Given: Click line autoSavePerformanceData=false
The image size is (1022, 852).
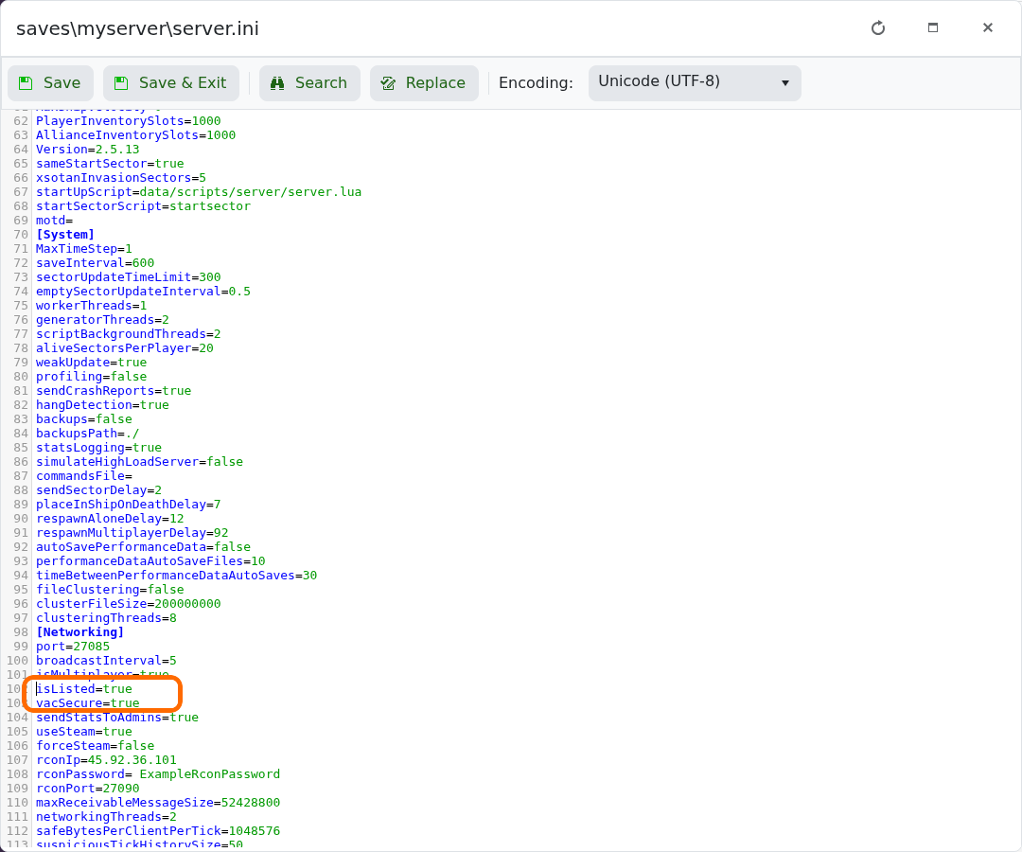Looking at the screenshot, I should [x=143, y=547].
